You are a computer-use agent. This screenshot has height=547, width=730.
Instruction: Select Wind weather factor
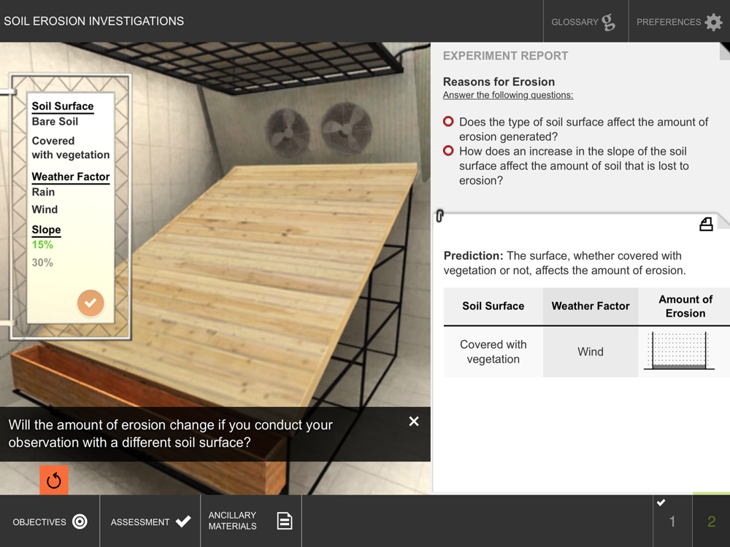click(x=45, y=209)
